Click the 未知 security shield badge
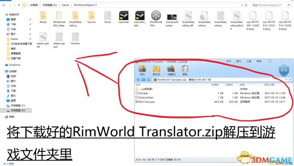Image resolution: width=294 pixels, height=166 pixels. click(284, 70)
